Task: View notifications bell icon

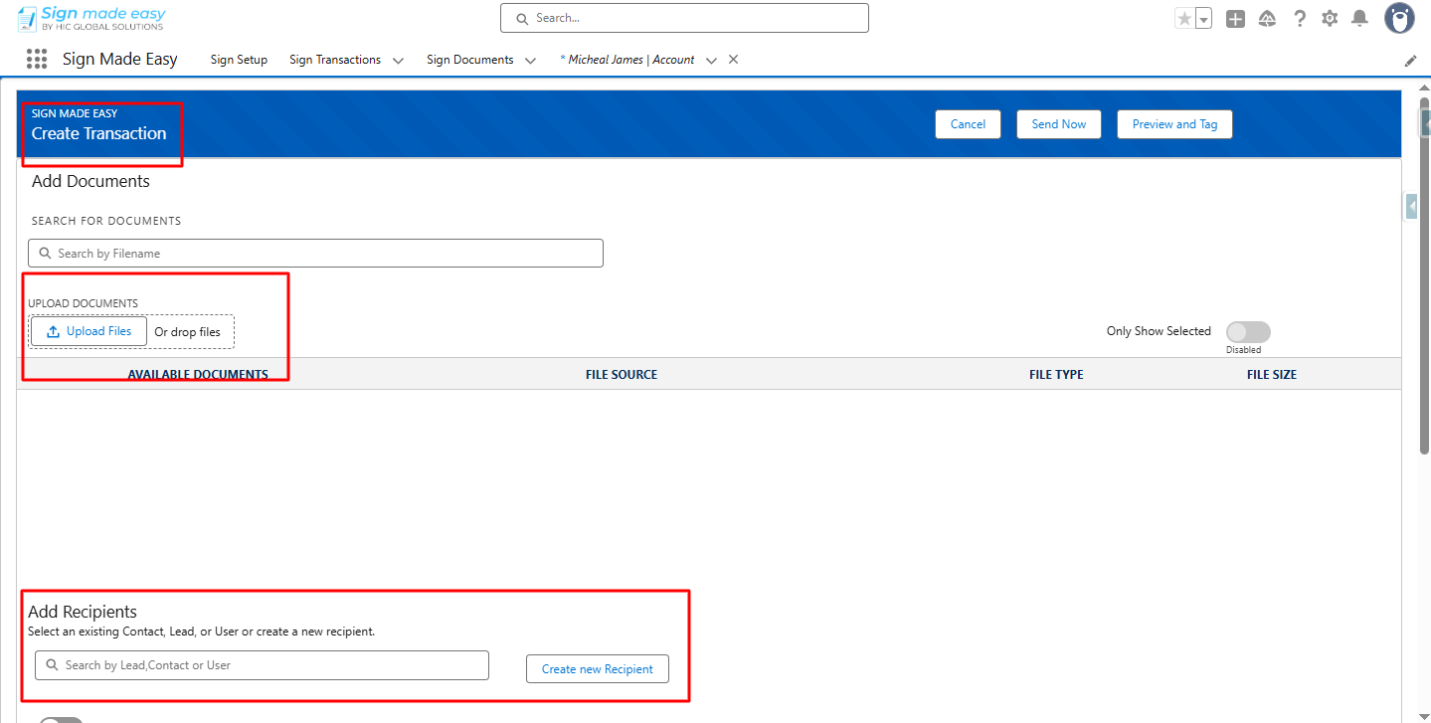Action: tap(1359, 18)
